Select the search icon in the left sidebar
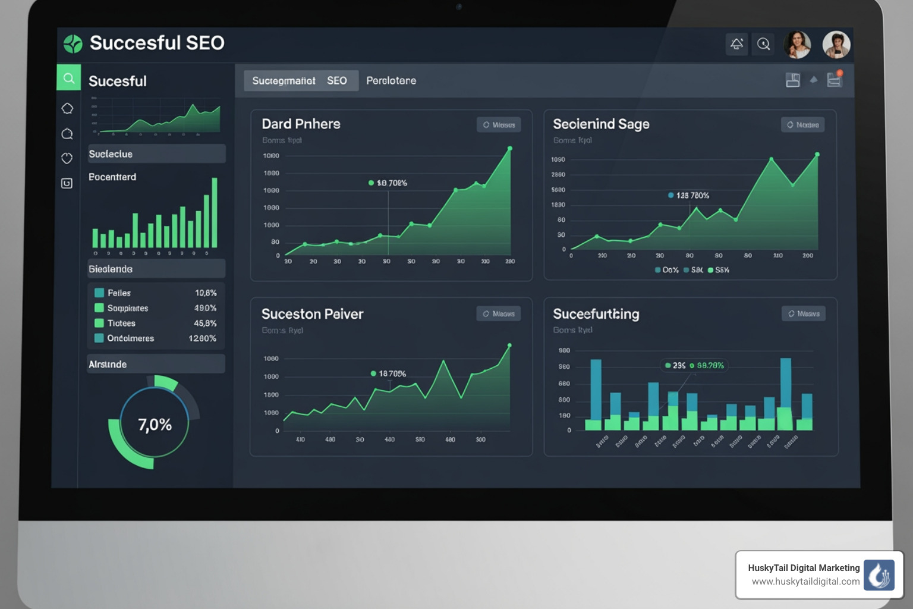 68,77
